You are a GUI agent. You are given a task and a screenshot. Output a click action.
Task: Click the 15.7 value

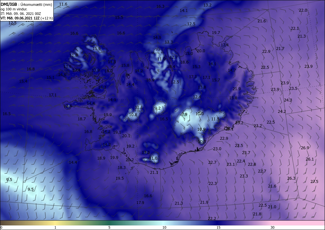tap(216, 80)
